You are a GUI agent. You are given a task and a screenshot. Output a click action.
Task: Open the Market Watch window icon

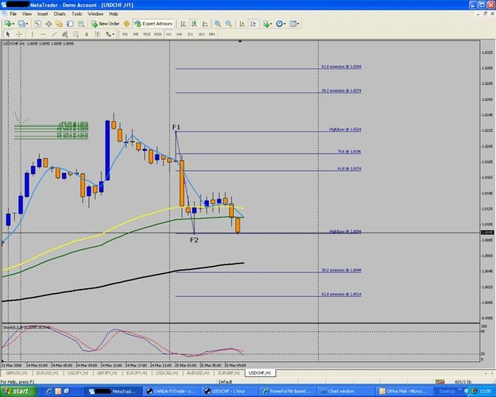click(37, 24)
